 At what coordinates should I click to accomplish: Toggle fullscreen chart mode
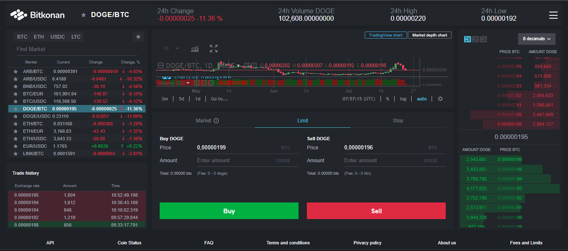coord(214,49)
